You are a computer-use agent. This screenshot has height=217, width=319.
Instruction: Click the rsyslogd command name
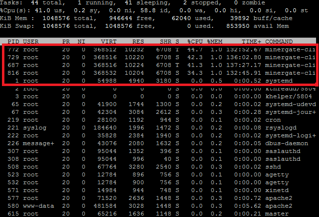281,128
